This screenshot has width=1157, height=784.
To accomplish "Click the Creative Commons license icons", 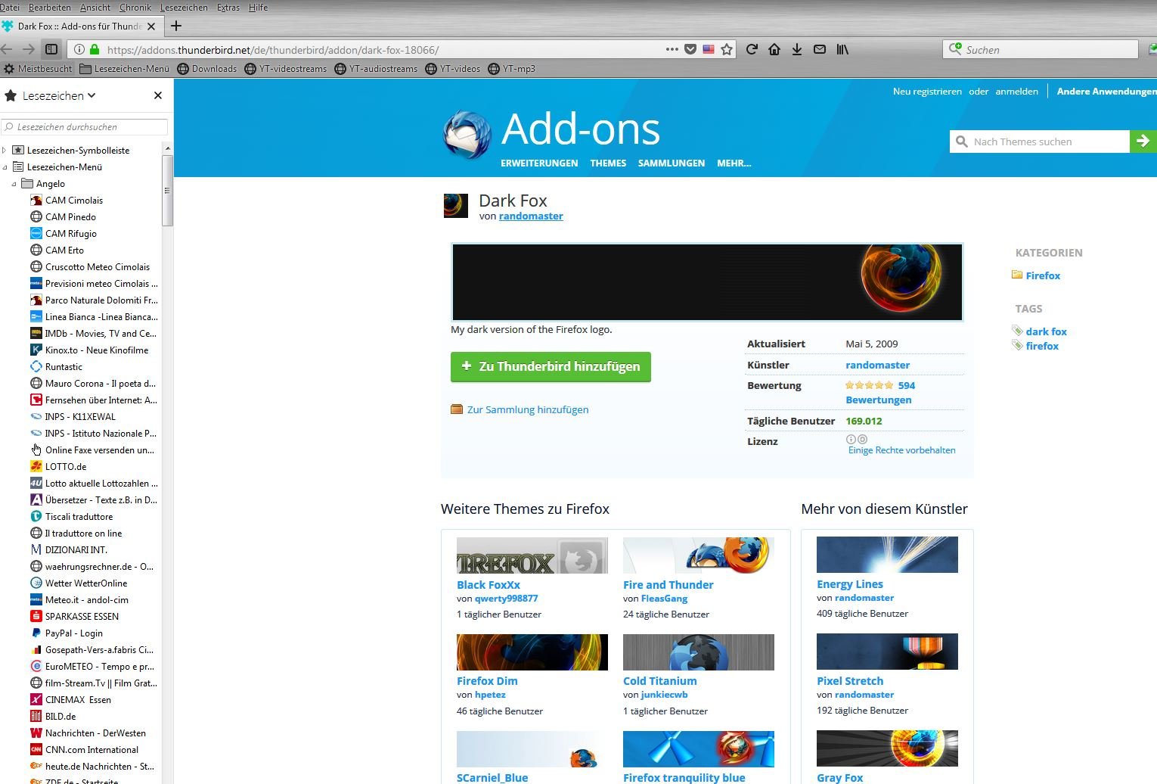I will 857,439.
